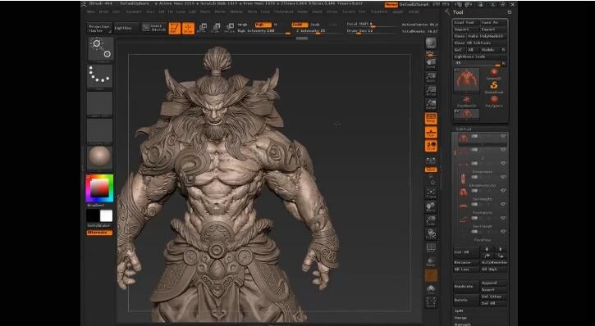Viewport: 595px width, 326px height.
Task: Click the Frame icon in right shelf
Action: [x=431, y=193]
